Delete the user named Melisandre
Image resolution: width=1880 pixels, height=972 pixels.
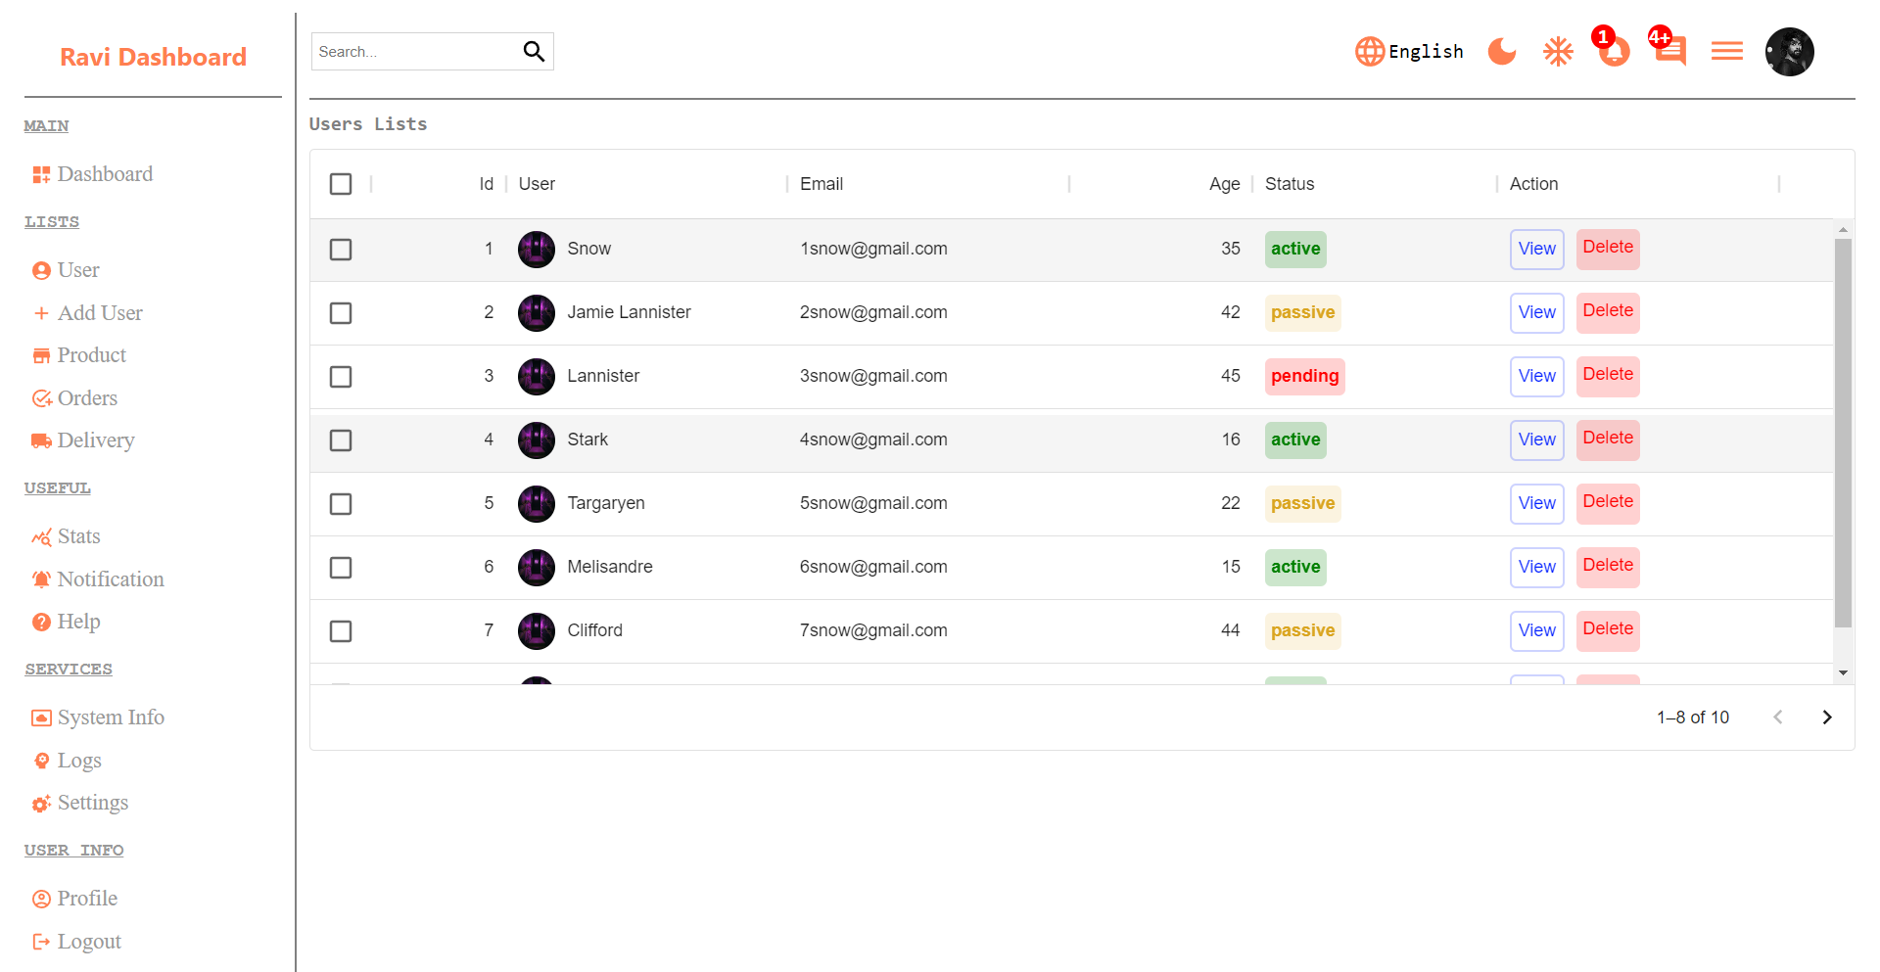coord(1608,567)
